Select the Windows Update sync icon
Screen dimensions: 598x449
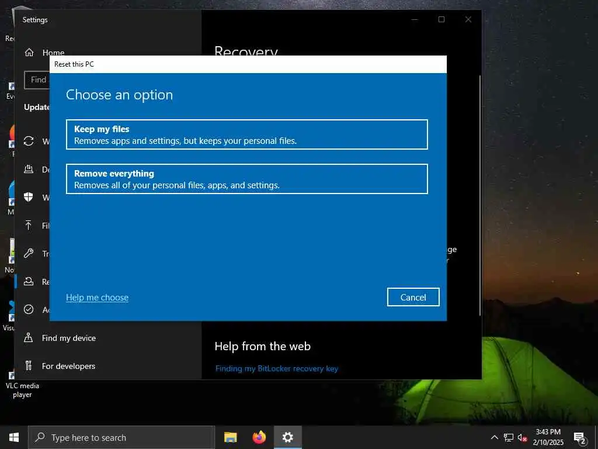click(29, 141)
